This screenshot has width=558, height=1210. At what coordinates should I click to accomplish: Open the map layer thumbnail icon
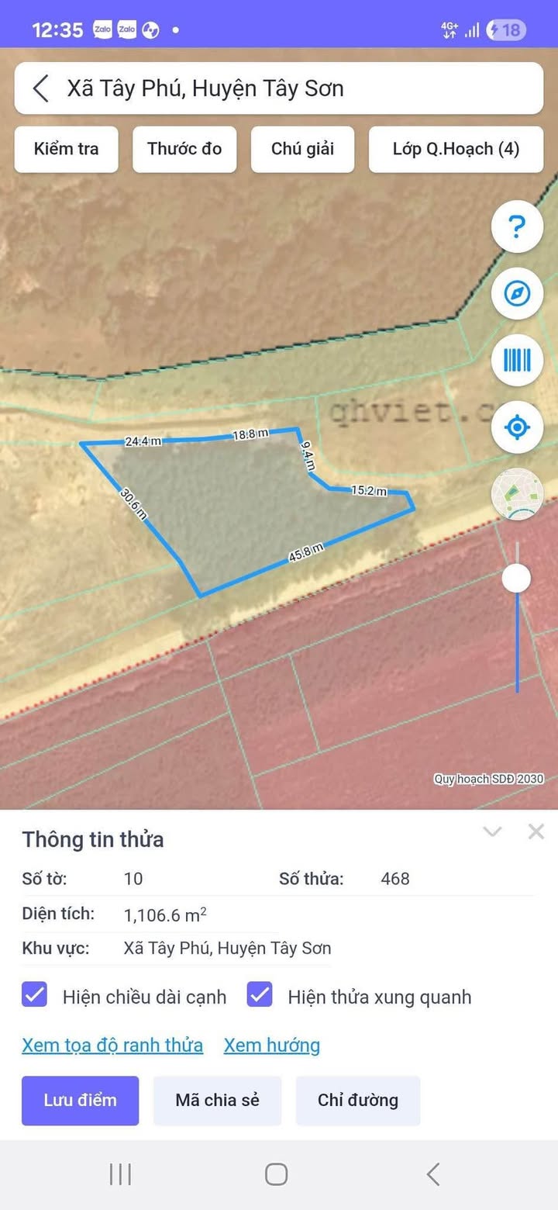pos(517,494)
